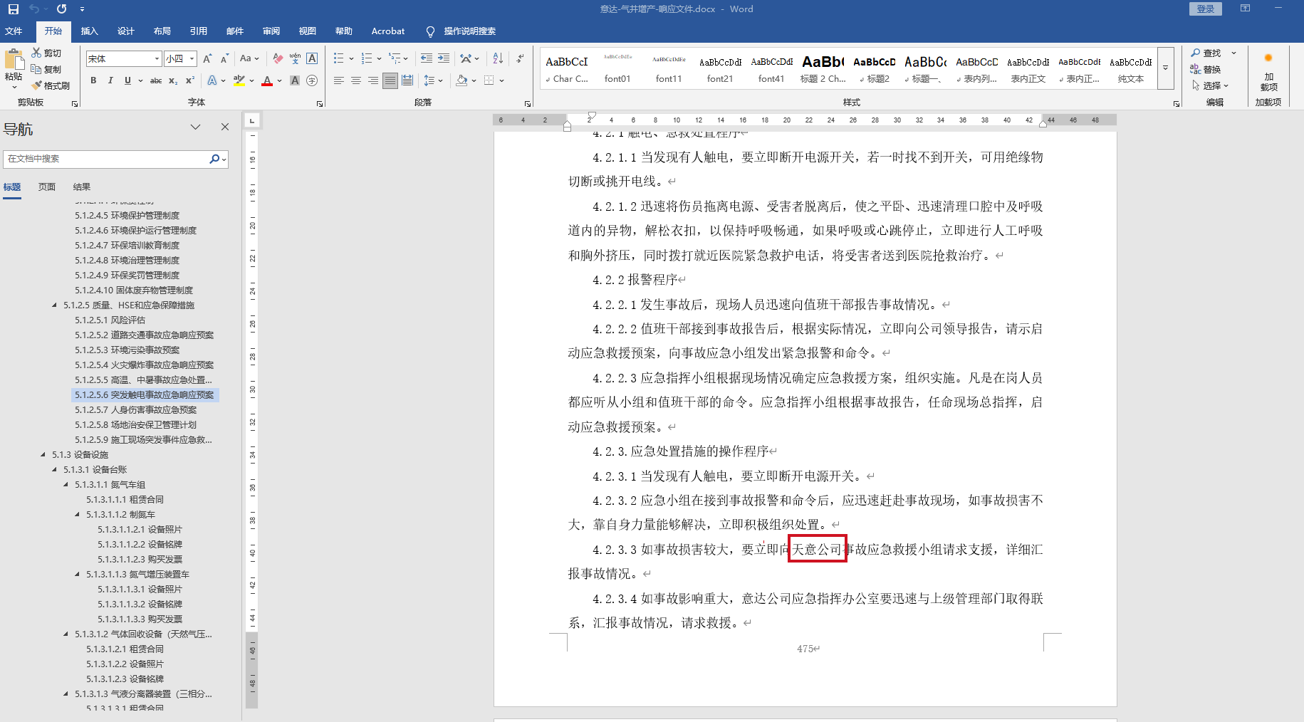Switch to the 审阅 ribbon tab
This screenshot has height=722, width=1304.
pos(271,31)
